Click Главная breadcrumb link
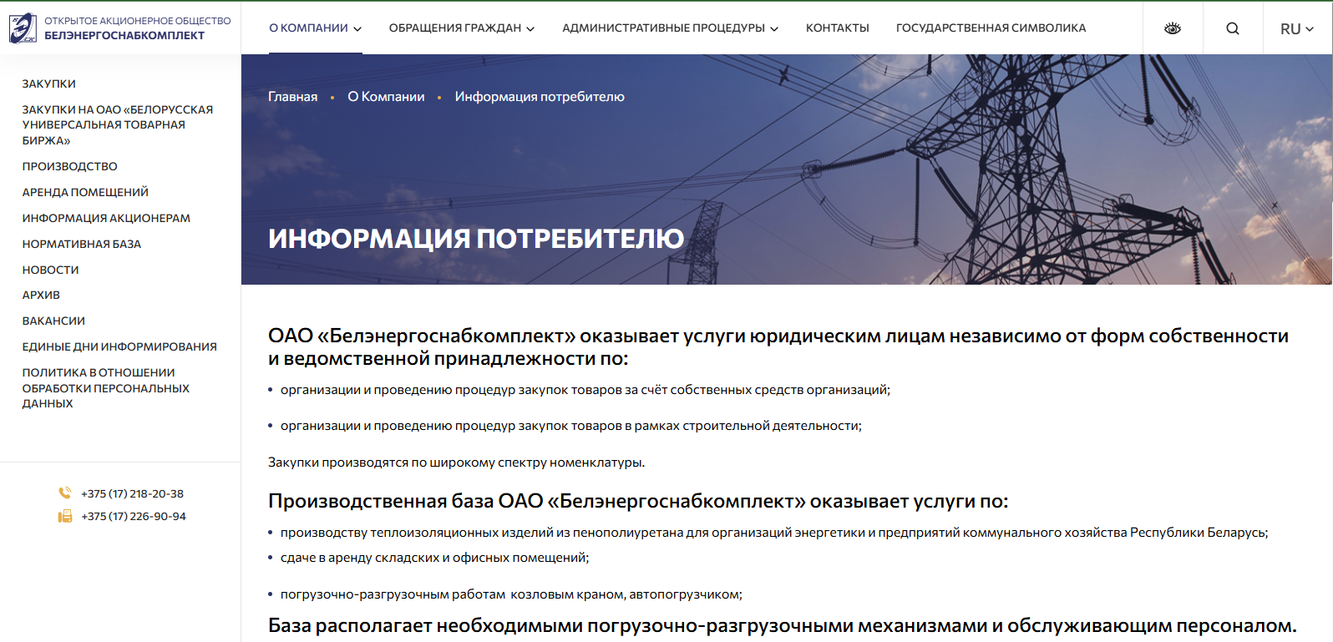 [x=292, y=97]
